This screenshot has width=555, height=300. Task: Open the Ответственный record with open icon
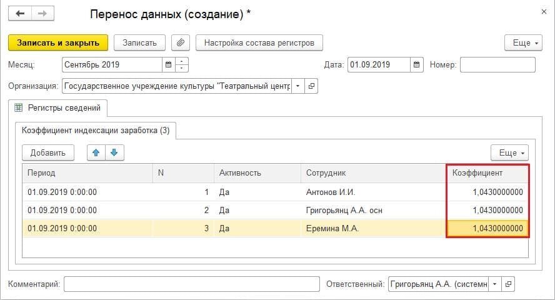(509, 284)
